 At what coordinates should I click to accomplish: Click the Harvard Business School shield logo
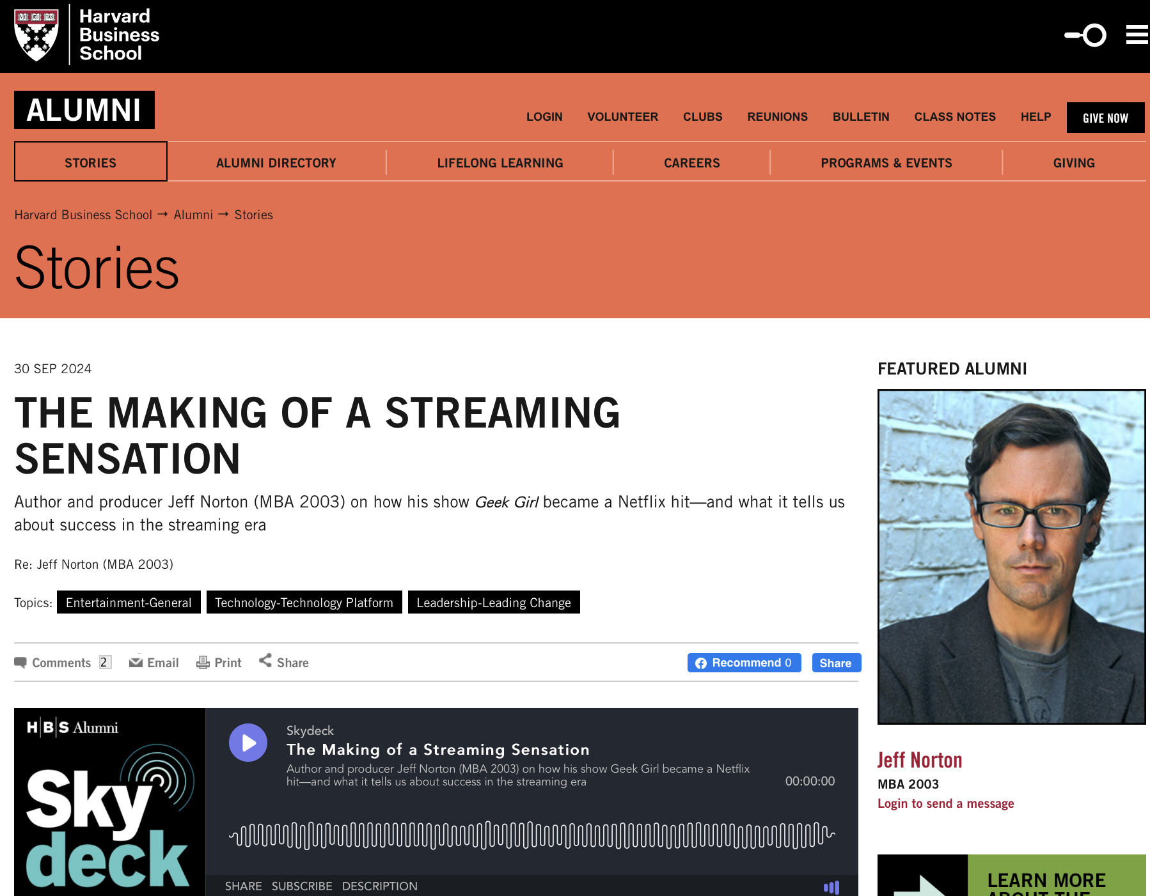coord(36,35)
